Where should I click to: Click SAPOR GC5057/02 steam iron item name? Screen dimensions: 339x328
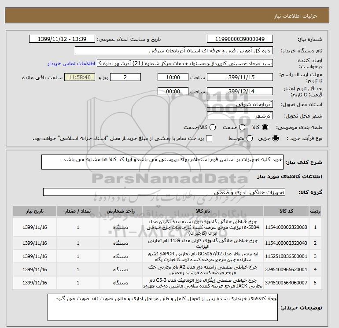[x=203, y=256]
